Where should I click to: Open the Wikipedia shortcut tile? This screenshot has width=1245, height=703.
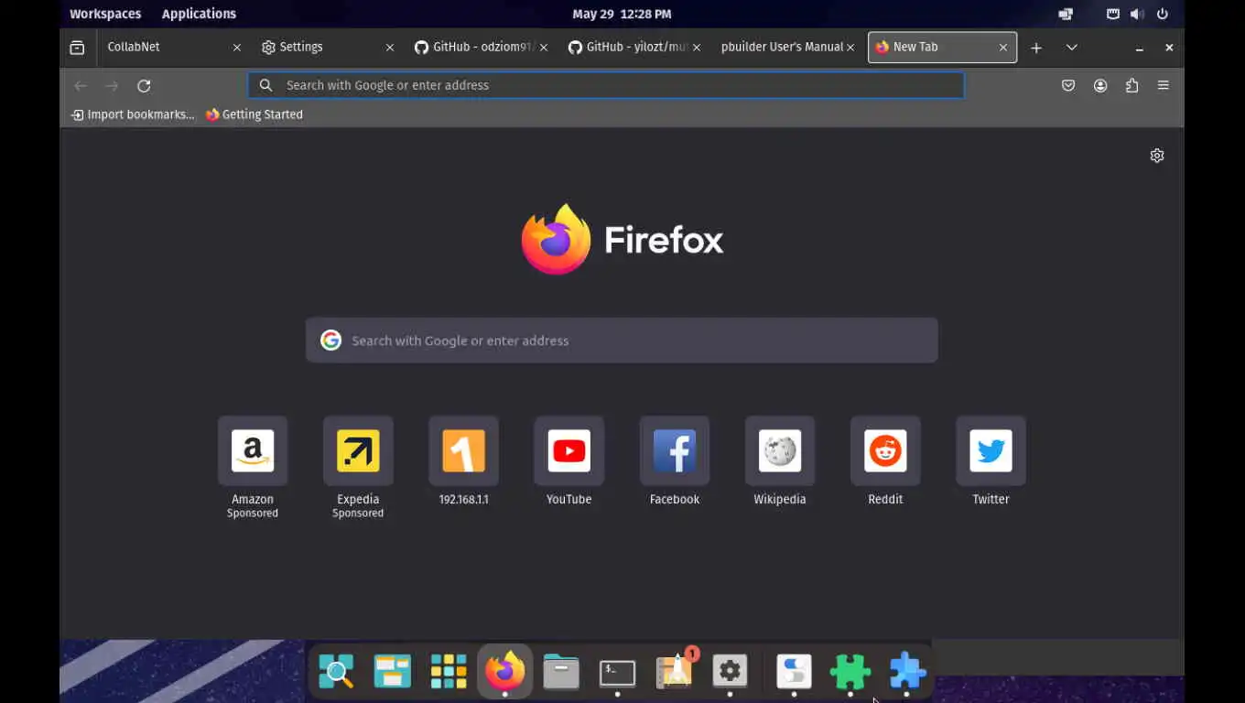tap(780, 450)
